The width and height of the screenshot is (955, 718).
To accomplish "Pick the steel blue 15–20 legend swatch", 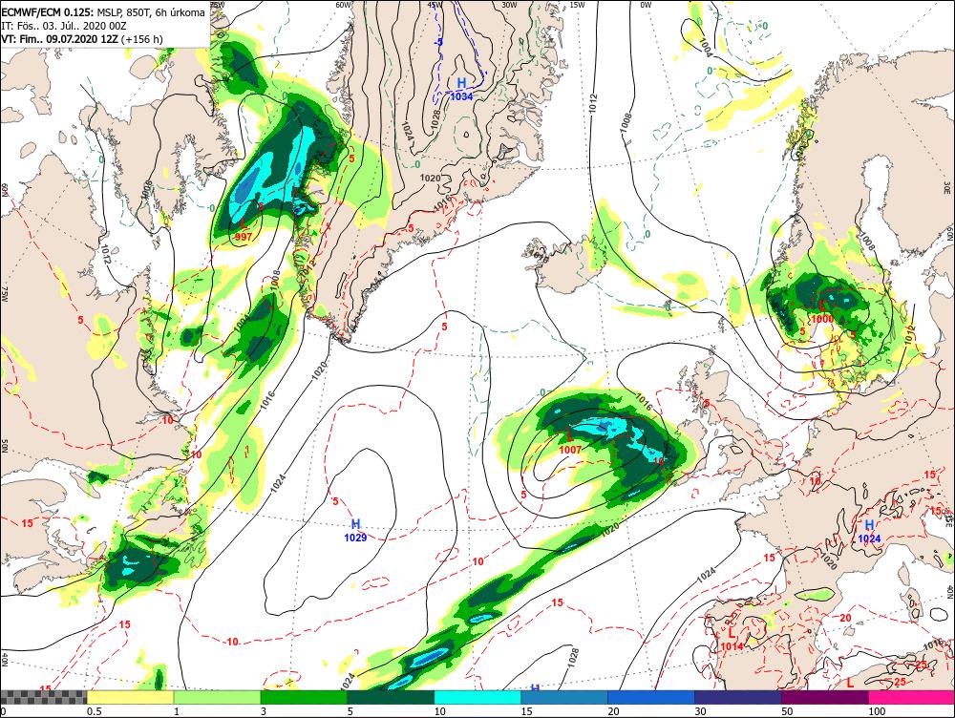I will (x=564, y=697).
